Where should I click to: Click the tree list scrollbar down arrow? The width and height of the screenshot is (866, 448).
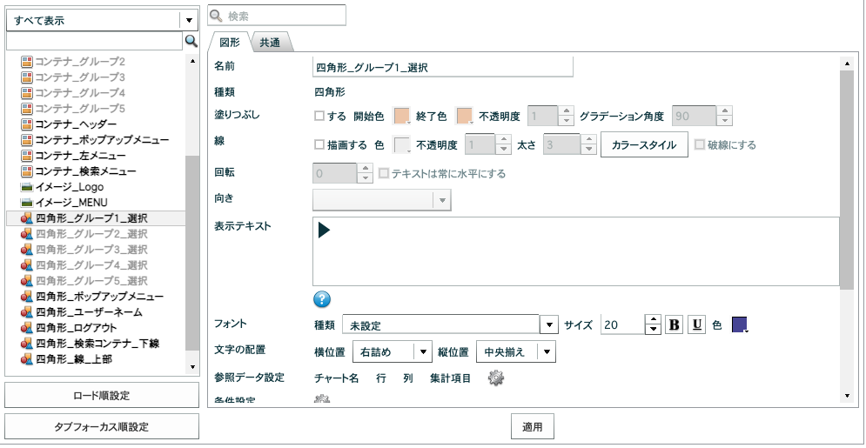[x=192, y=367]
